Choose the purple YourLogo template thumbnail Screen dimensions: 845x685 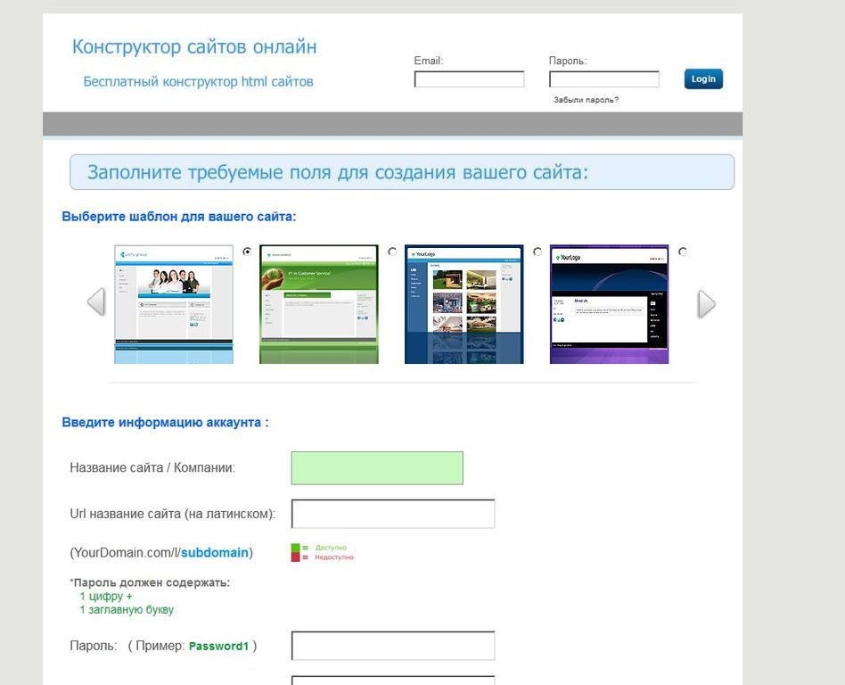tap(609, 304)
